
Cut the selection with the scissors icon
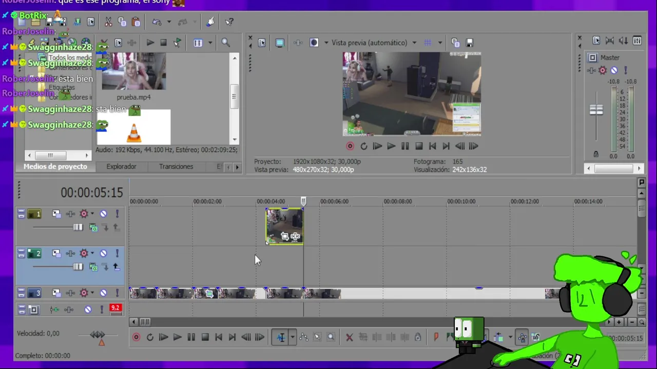point(108,22)
